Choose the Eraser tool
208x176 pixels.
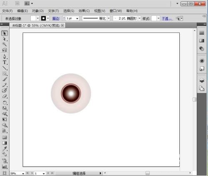5,96
